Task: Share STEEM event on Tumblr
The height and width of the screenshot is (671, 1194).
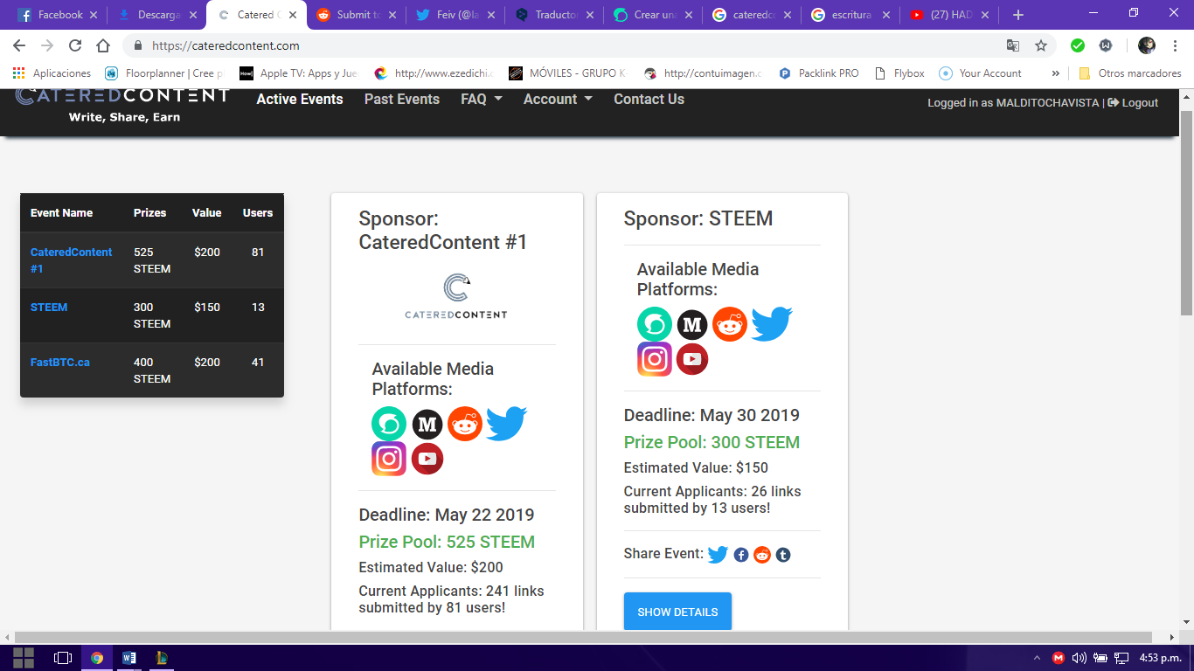Action: click(783, 555)
